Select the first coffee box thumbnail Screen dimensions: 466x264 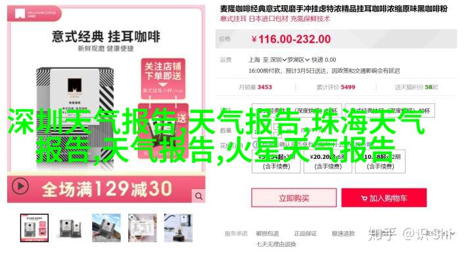[x=34, y=228]
